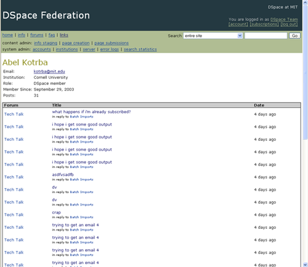308x267 pixels.
Task: Open the home navigation link
Action: pyautogui.click(x=7, y=35)
